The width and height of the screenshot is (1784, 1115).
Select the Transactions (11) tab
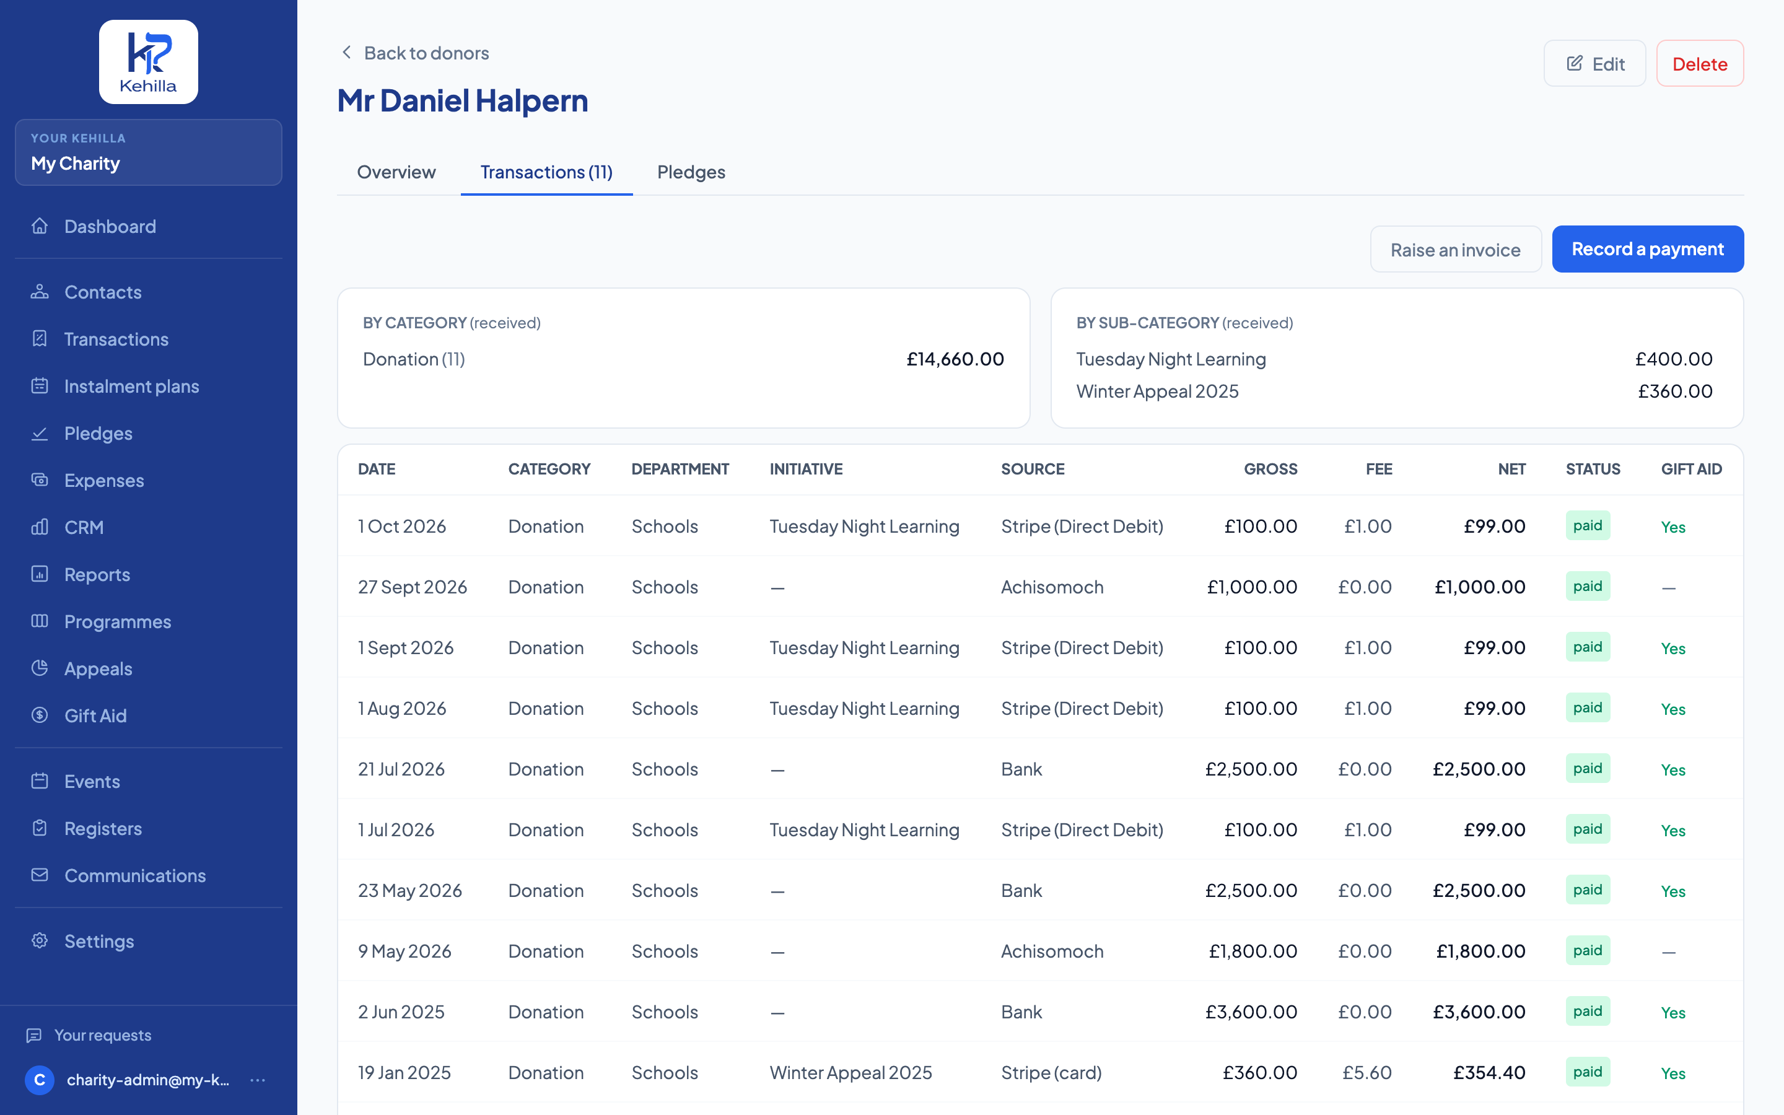pos(546,172)
